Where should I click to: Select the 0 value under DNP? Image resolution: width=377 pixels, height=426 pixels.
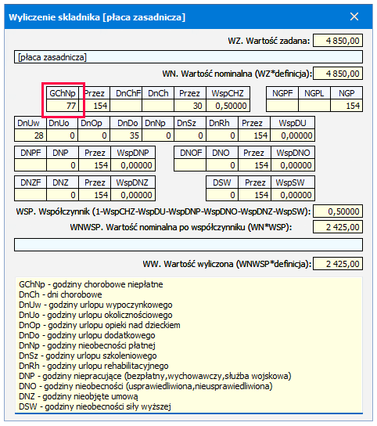coord(63,165)
